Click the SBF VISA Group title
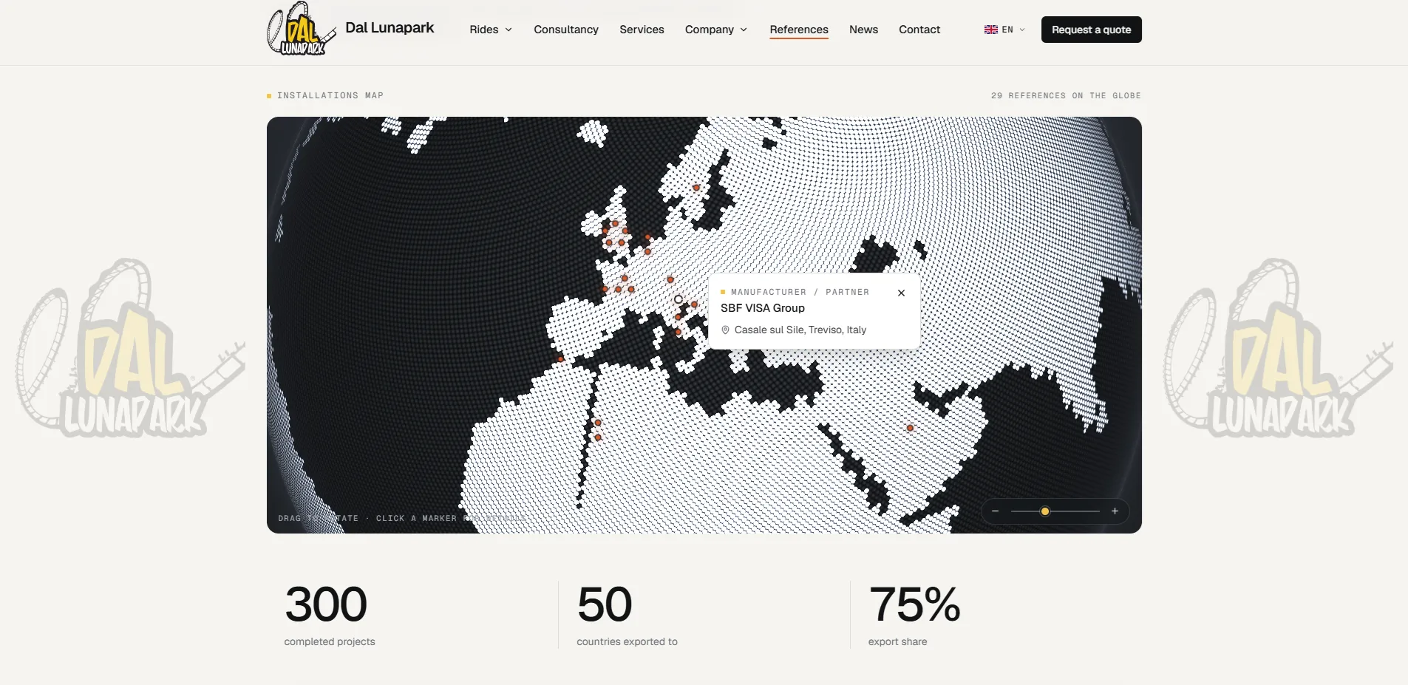The height and width of the screenshot is (685, 1408). [x=763, y=308]
